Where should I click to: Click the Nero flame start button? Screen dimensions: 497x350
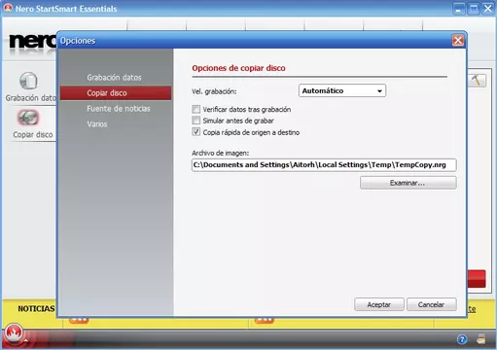point(14,332)
